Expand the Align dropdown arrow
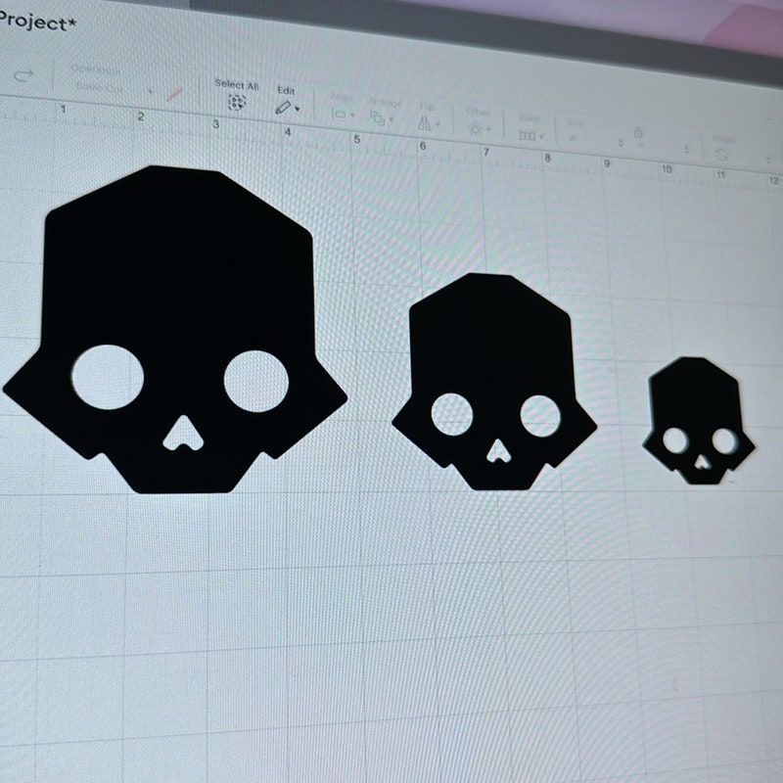The width and height of the screenshot is (783, 783). (351, 115)
